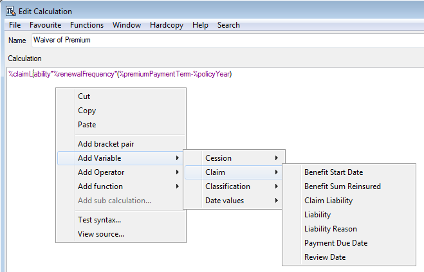424x272 pixels.
Task: Click the Name field with Waiver of Premium
Action: click(225, 40)
